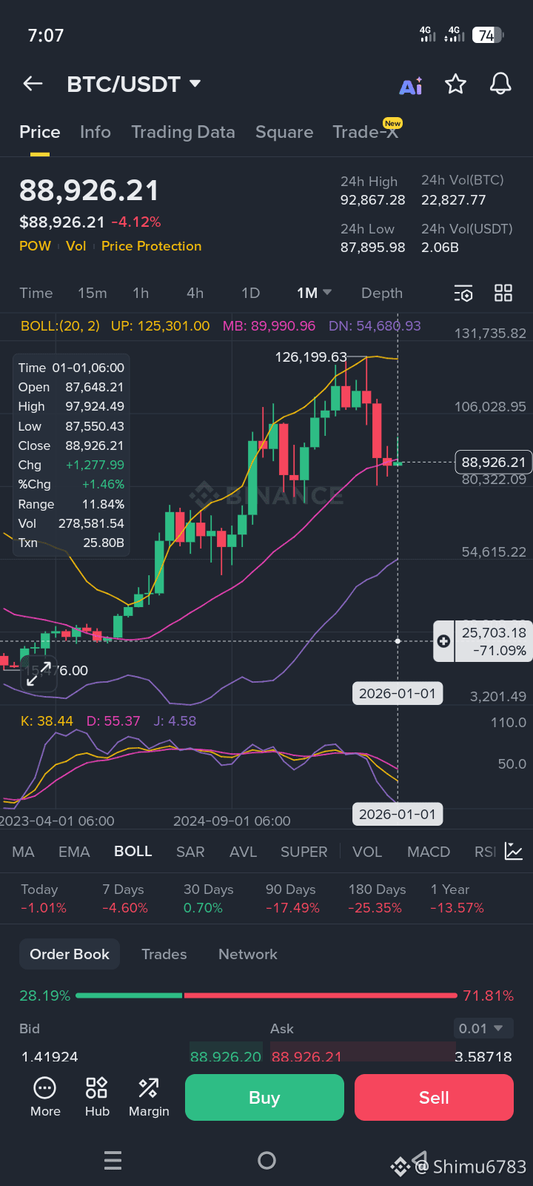Open the four-square chart layout grid icon

(x=503, y=293)
